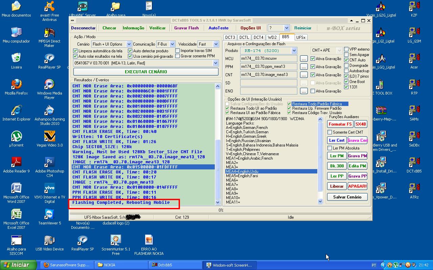Open avast! Free Antivirus desktop icon
Viewport: 433px width, 270px height.
(x=49, y=11)
